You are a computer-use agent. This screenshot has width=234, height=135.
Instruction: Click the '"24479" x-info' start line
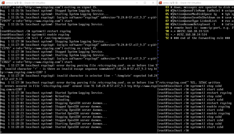coord(36,21)
